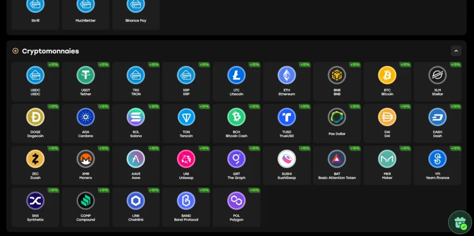The image size is (474, 236).
Task: Click the Pax Dollar icon
Action: pos(337,117)
